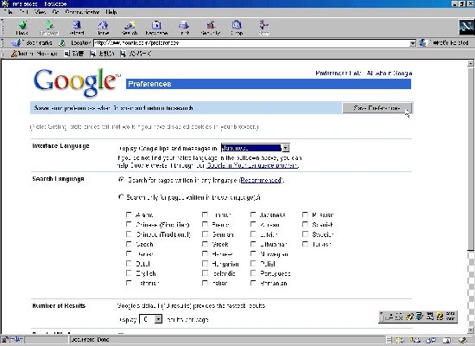Image resolution: width=475 pixels, height=346 pixels.
Task: Check the Arabic language box
Action: tap(129, 215)
